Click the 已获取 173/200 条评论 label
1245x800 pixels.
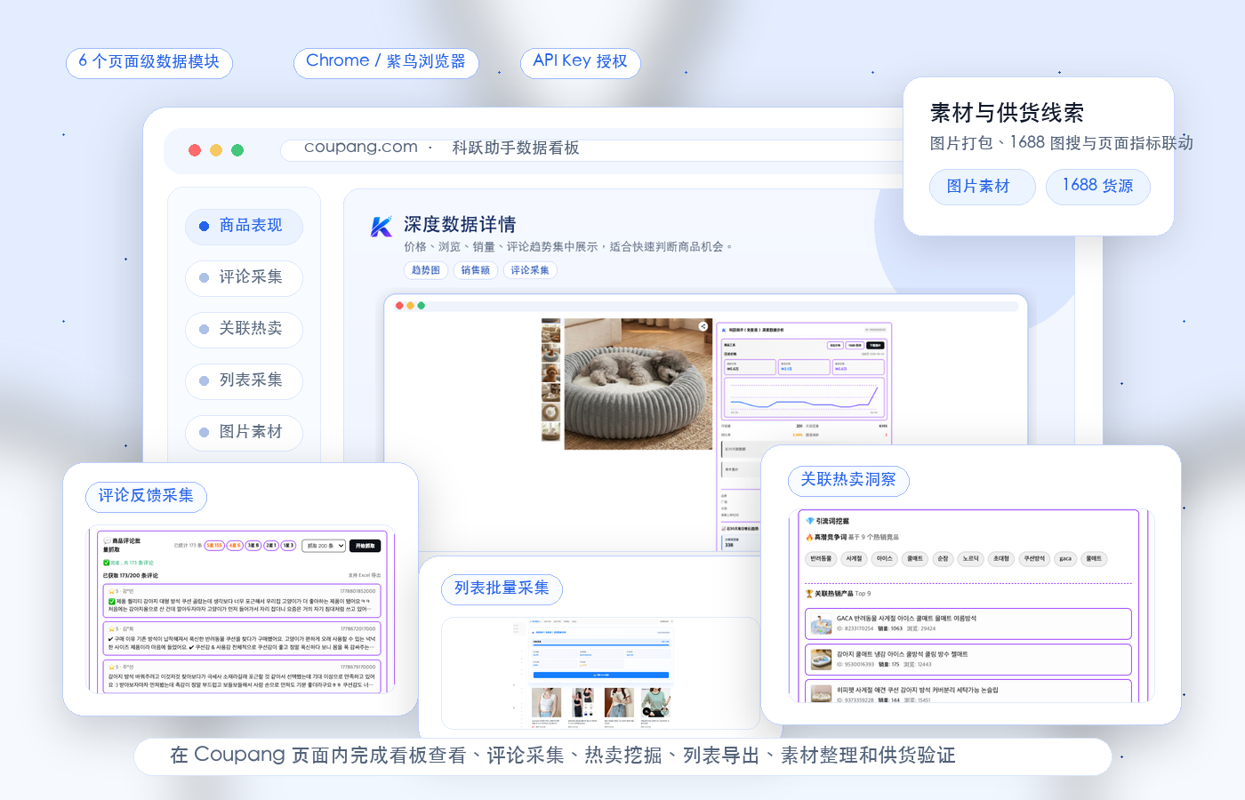point(131,575)
